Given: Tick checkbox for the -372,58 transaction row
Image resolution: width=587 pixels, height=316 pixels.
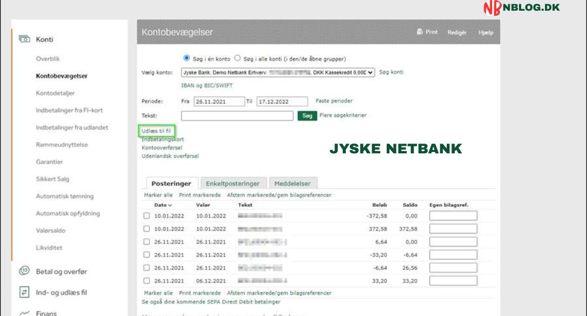Looking at the screenshot, I should pos(147,216).
